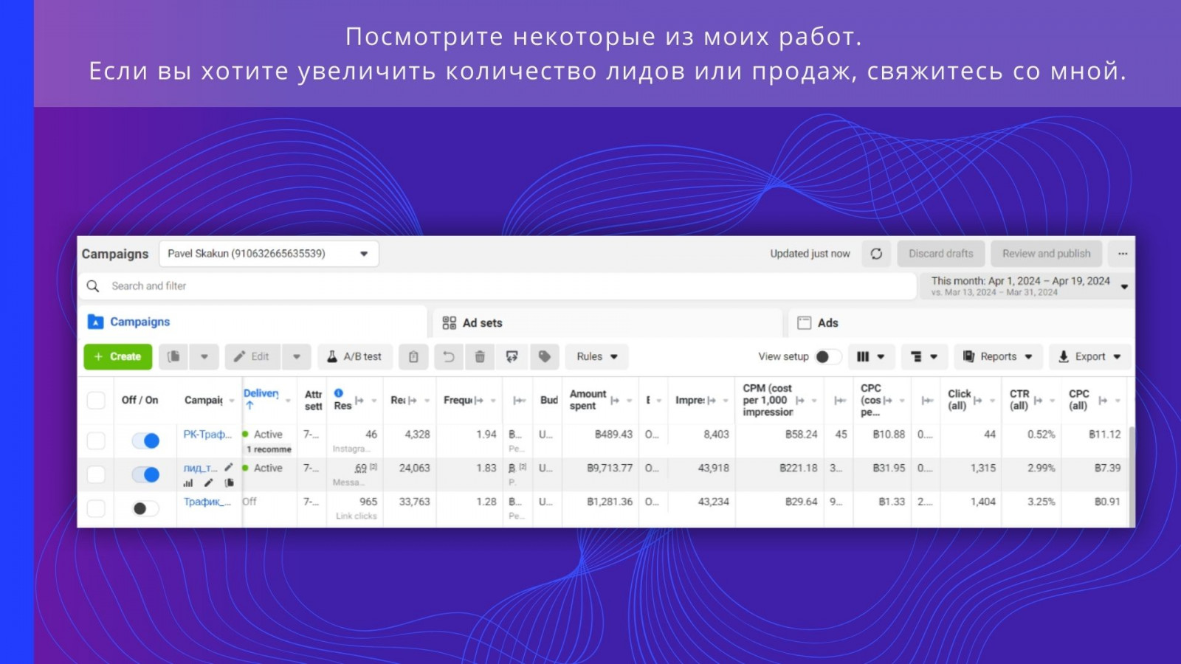The height and width of the screenshot is (664, 1181).
Task: Click the Review and publish button
Action: click(x=1046, y=254)
